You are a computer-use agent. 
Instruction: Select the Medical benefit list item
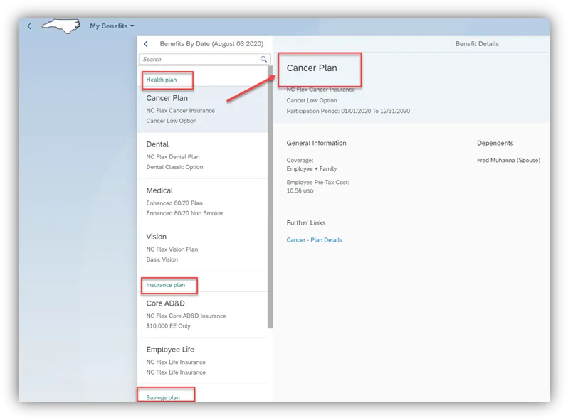[202, 202]
